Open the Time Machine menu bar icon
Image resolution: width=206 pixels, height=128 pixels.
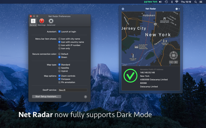[166, 2]
